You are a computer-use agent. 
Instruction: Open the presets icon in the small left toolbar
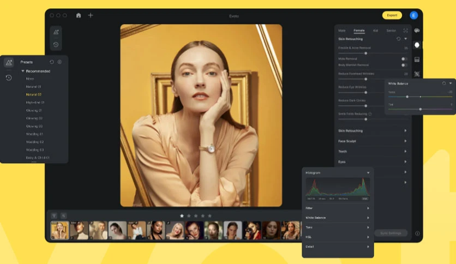56,32
